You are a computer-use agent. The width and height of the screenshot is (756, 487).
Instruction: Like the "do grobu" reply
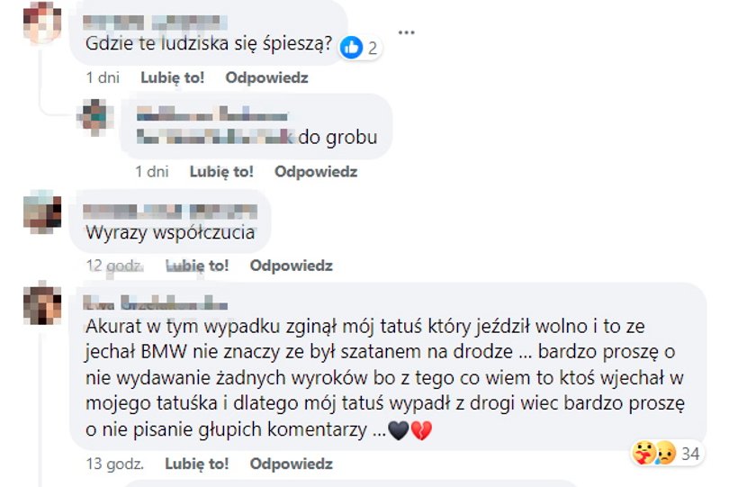click(x=221, y=172)
